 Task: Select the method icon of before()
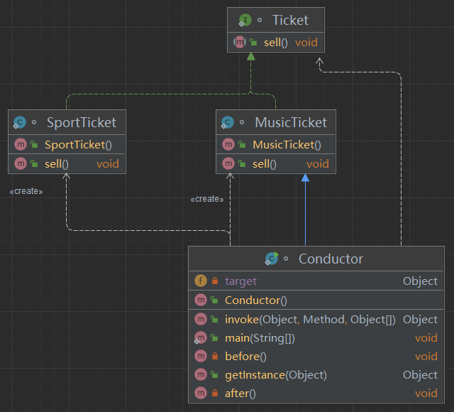coord(201,356)
